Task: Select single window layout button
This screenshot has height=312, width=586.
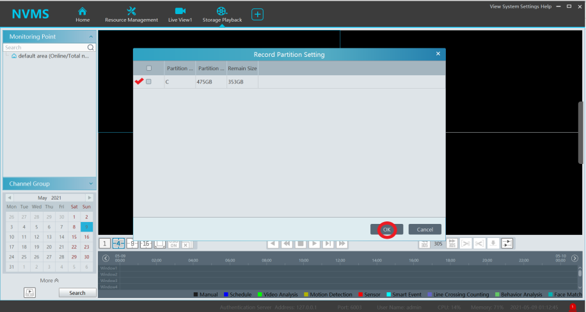Action: (104, 243)
